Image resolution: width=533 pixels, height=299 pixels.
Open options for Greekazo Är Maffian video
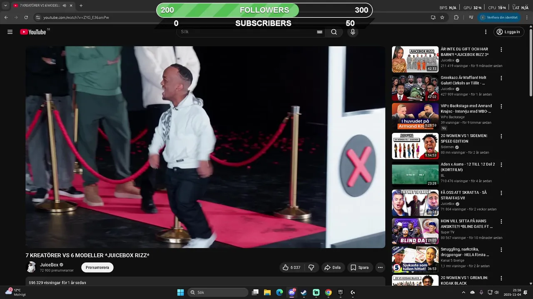coord(501,78)
